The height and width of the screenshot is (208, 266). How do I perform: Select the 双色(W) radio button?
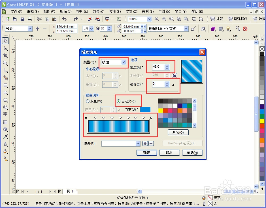click(88, 101)
